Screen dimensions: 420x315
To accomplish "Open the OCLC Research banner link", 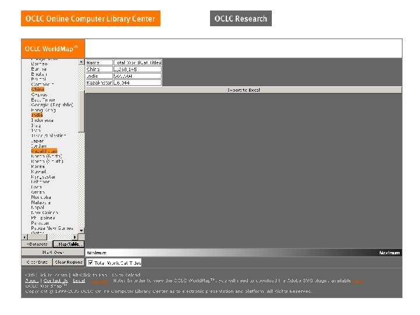I will point(241,19).
